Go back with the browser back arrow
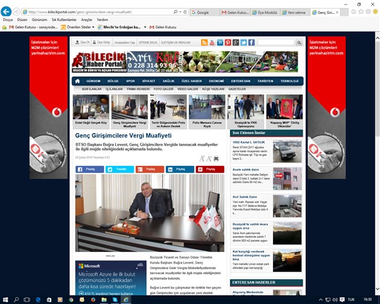Viewport: 380px width, 304px height. click(x=6, y=11)
